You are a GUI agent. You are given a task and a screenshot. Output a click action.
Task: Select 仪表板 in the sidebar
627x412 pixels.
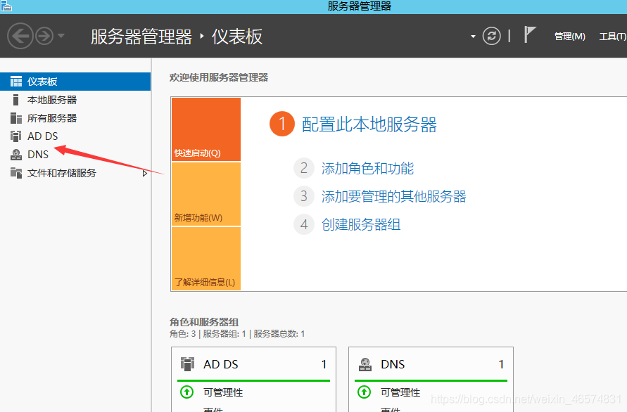75,82
